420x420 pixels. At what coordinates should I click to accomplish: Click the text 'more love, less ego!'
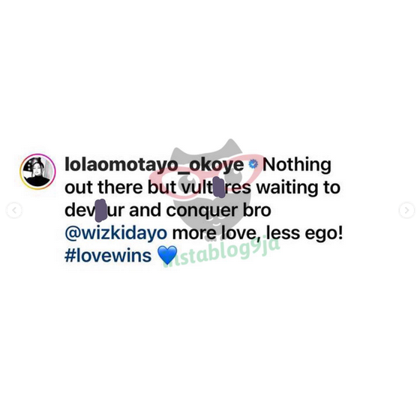point(257,233)
